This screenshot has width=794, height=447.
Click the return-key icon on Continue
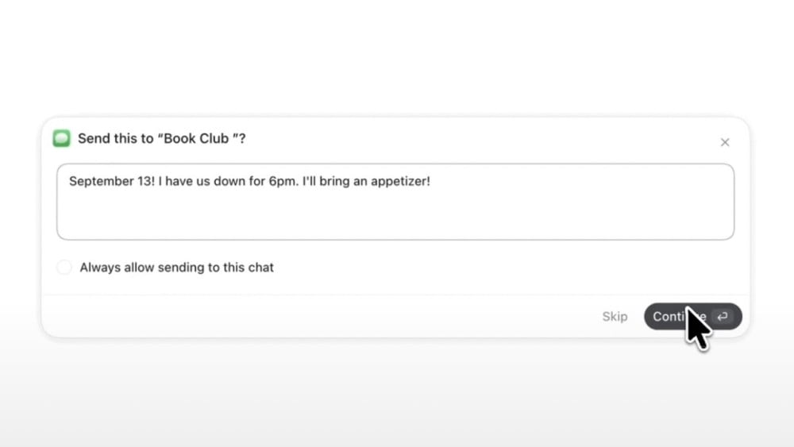pyautogui.click(x=722, y=316)
